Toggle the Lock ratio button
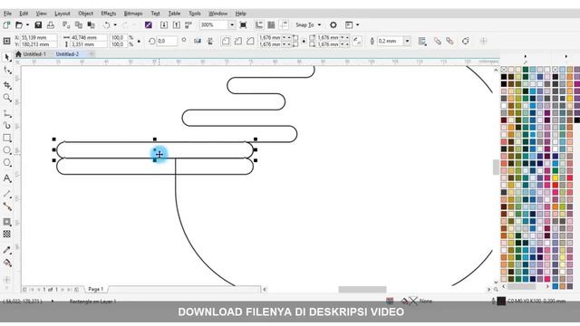 click(x=139, y=41)
